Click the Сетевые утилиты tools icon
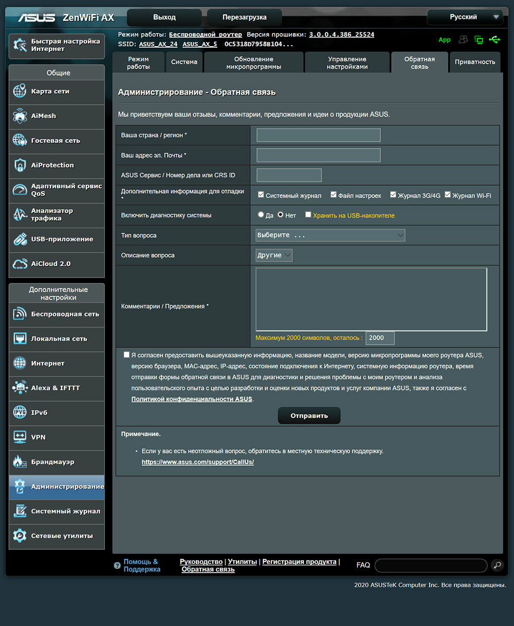Screen dimensions: 514x626 (20, 536)
